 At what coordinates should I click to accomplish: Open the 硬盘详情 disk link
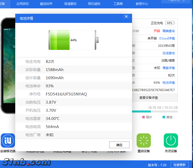169,68
